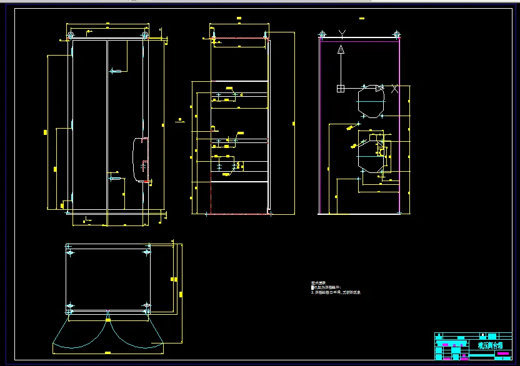The height and width of the screenshot is (366, 520).
Task: Pick the top-right lifting eye in right view
Action: (397, 34)
